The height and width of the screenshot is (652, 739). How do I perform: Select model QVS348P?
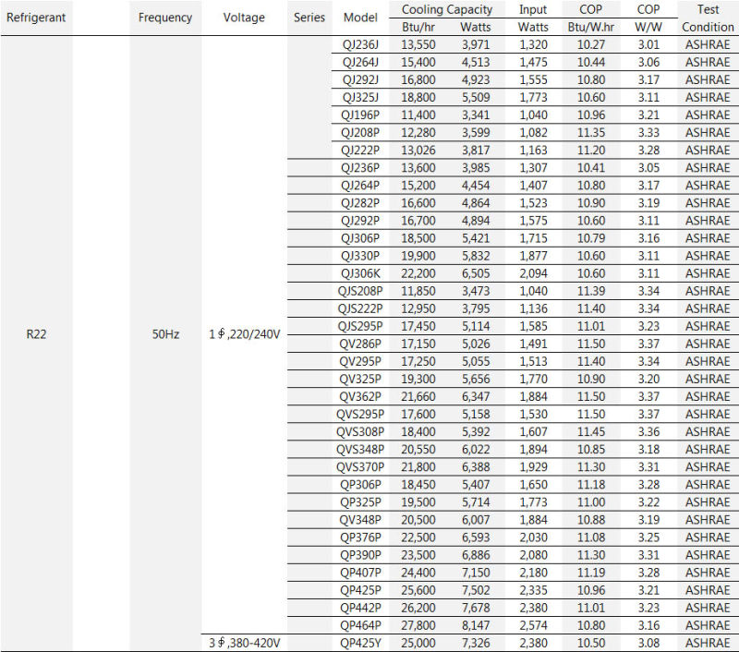coord(360,449)
